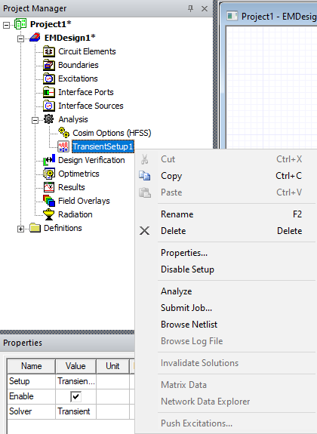This screenshot has width=317, height=434.
Task: Click the Cosim Options gears icon
Action: [x=63, y=133]
